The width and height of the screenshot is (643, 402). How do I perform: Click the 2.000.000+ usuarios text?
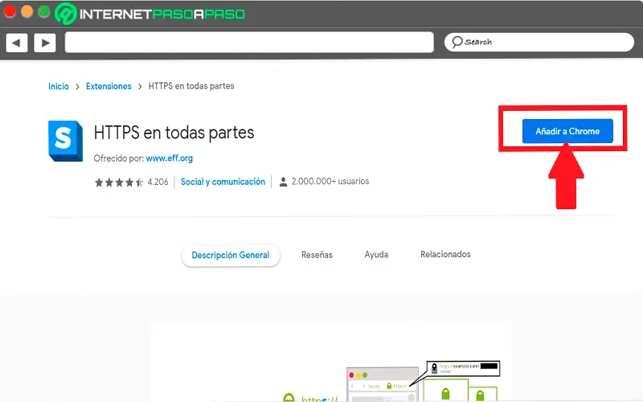[x=330, y=182]
